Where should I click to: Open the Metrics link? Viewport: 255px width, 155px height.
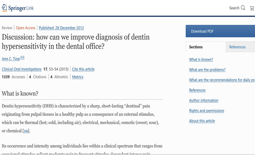point(78,77)
